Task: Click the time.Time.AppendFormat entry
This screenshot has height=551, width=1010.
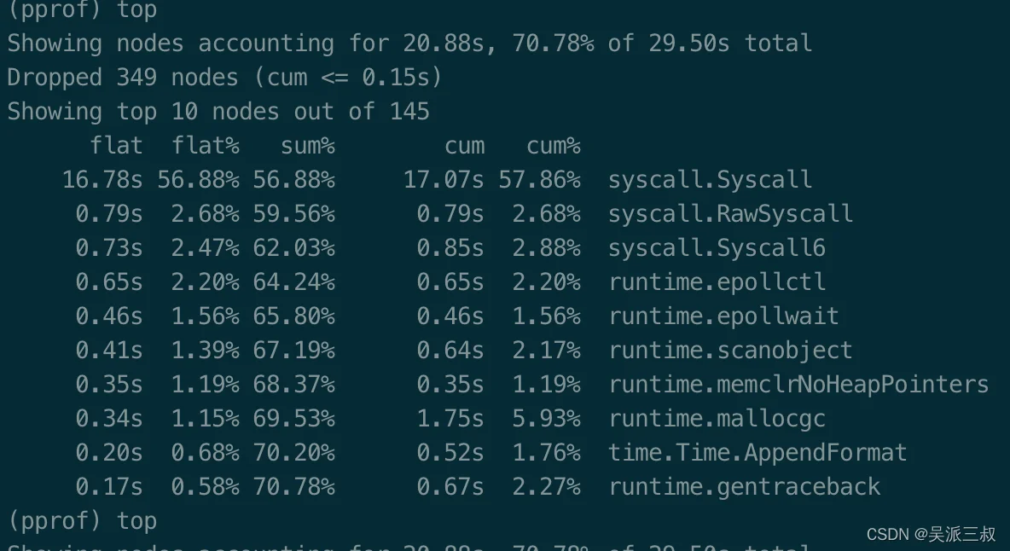Action: pyautogui.click(x=757, y=452)
